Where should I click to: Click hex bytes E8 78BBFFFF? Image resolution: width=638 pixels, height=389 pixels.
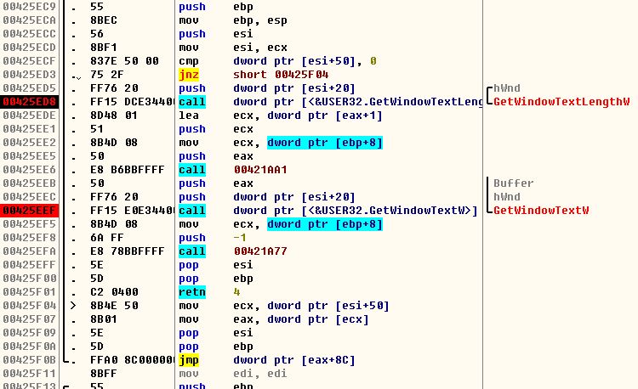point(128,251)
